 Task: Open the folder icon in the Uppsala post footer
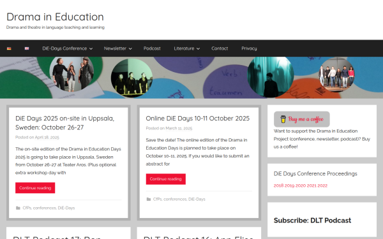pos(18,208)
